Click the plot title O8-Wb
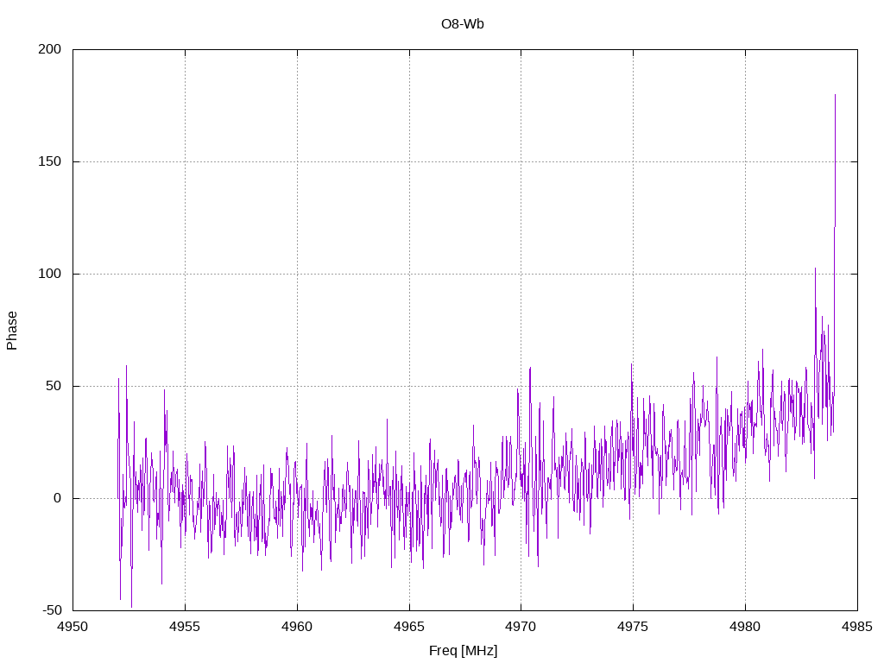884x663 pixels. (x=463, y=24)
